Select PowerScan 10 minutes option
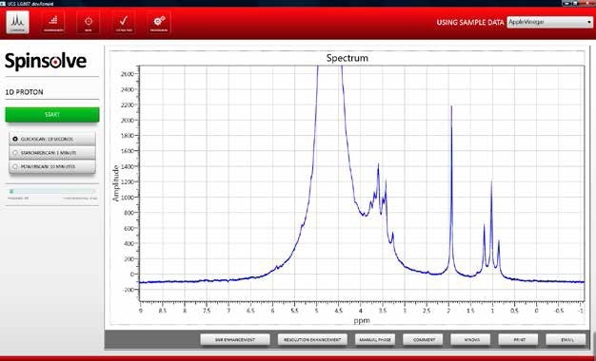Screen dimensions: 596x361 pyautogui.click(x=52, y=166)
